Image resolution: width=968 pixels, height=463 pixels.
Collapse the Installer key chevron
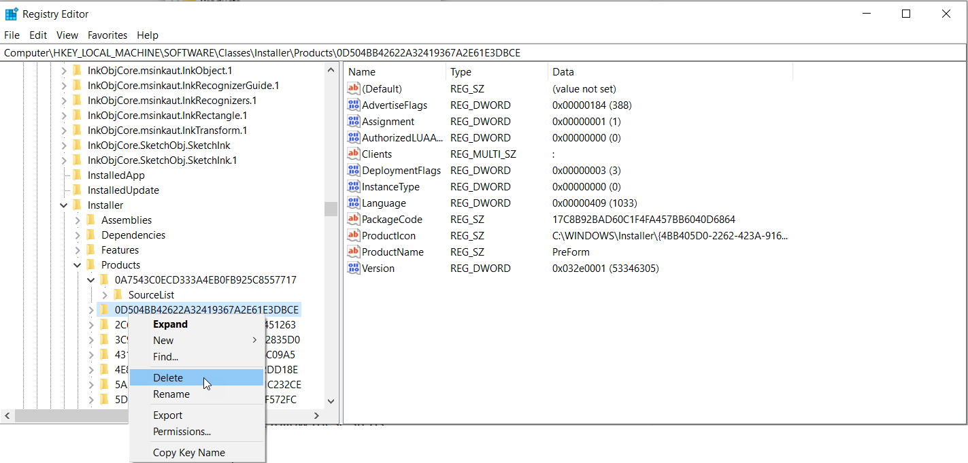63,205
